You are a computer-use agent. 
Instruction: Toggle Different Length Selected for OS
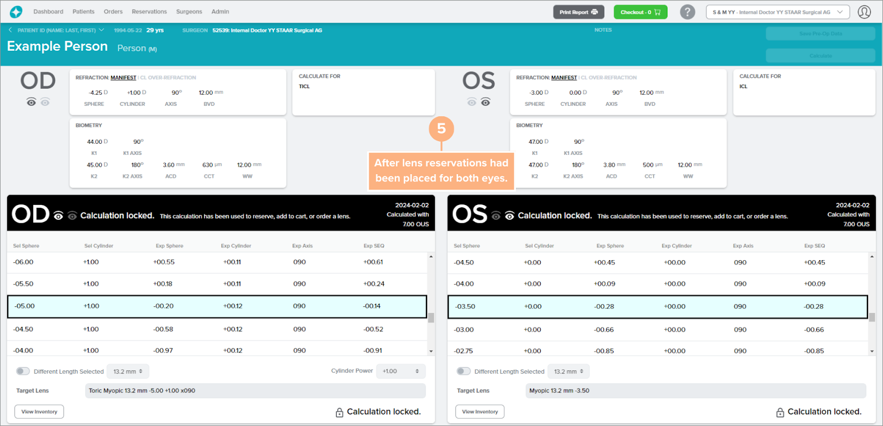click(x=464, y=371)
